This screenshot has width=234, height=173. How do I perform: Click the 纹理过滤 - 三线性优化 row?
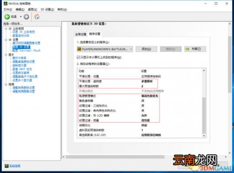[139, 106]
